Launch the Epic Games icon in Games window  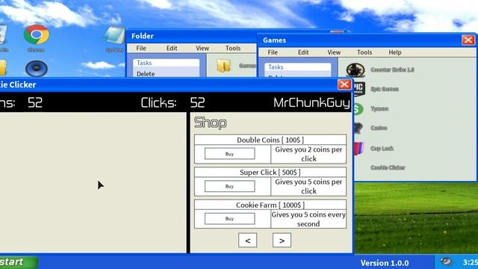pyautogui.click(x=358, y=89)
